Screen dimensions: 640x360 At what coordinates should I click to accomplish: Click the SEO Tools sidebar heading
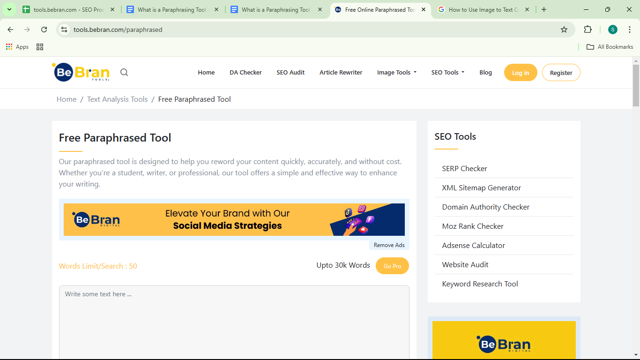click(x=455, y=136)
